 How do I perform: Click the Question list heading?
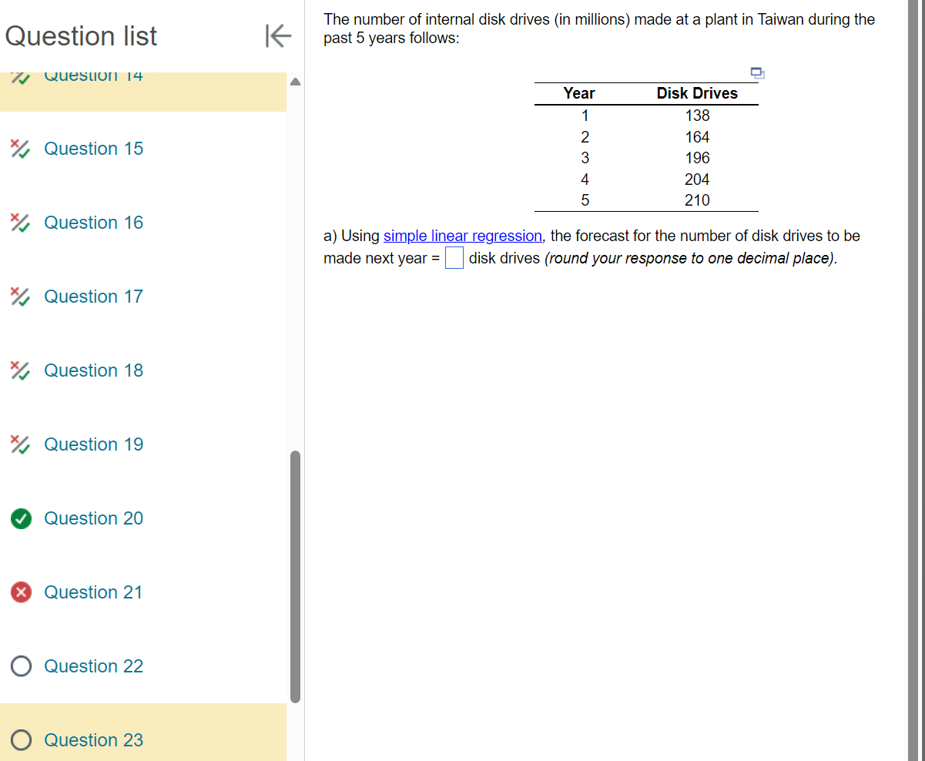pos(80,35)
